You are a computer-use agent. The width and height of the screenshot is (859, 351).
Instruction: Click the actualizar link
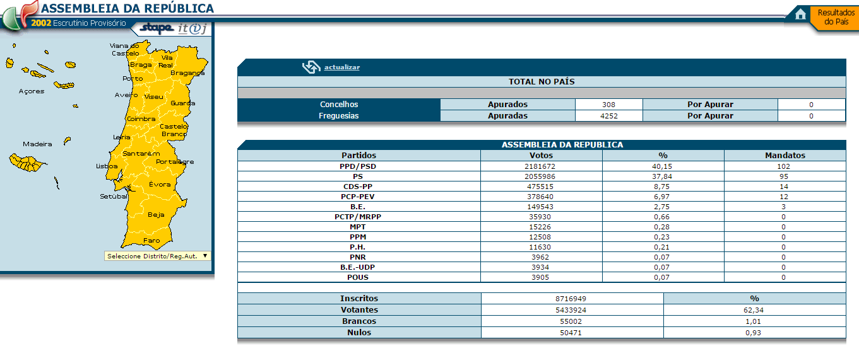342,67
